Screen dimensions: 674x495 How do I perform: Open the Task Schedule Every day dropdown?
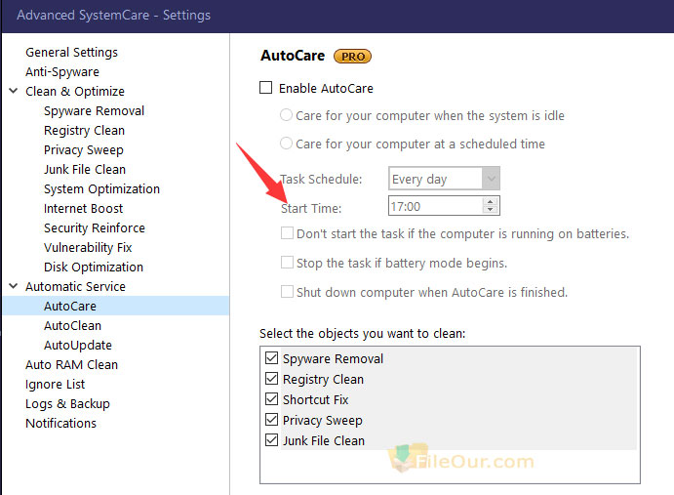[x=444, y=179]
